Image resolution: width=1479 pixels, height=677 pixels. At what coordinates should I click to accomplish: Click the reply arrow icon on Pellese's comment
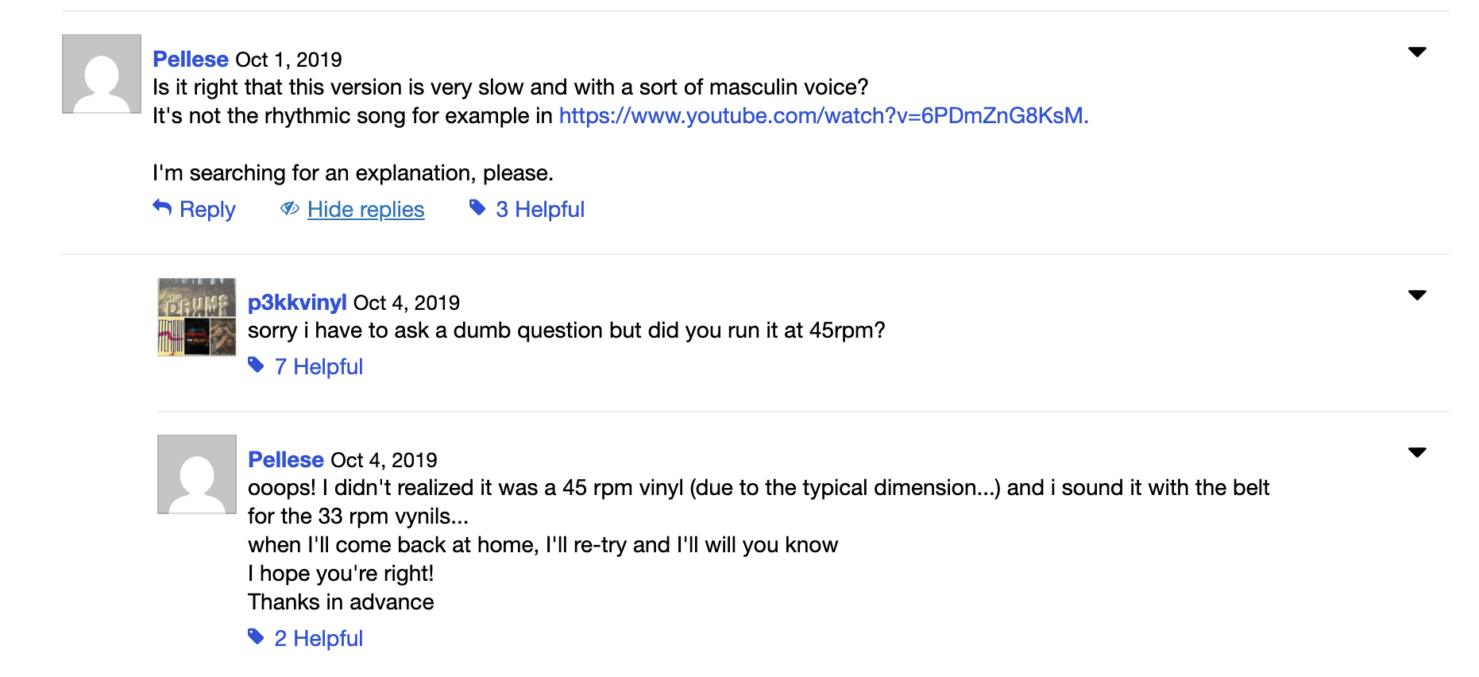(x=162, y=208)
